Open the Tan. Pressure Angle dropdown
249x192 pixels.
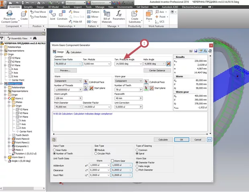click(140, 63)
